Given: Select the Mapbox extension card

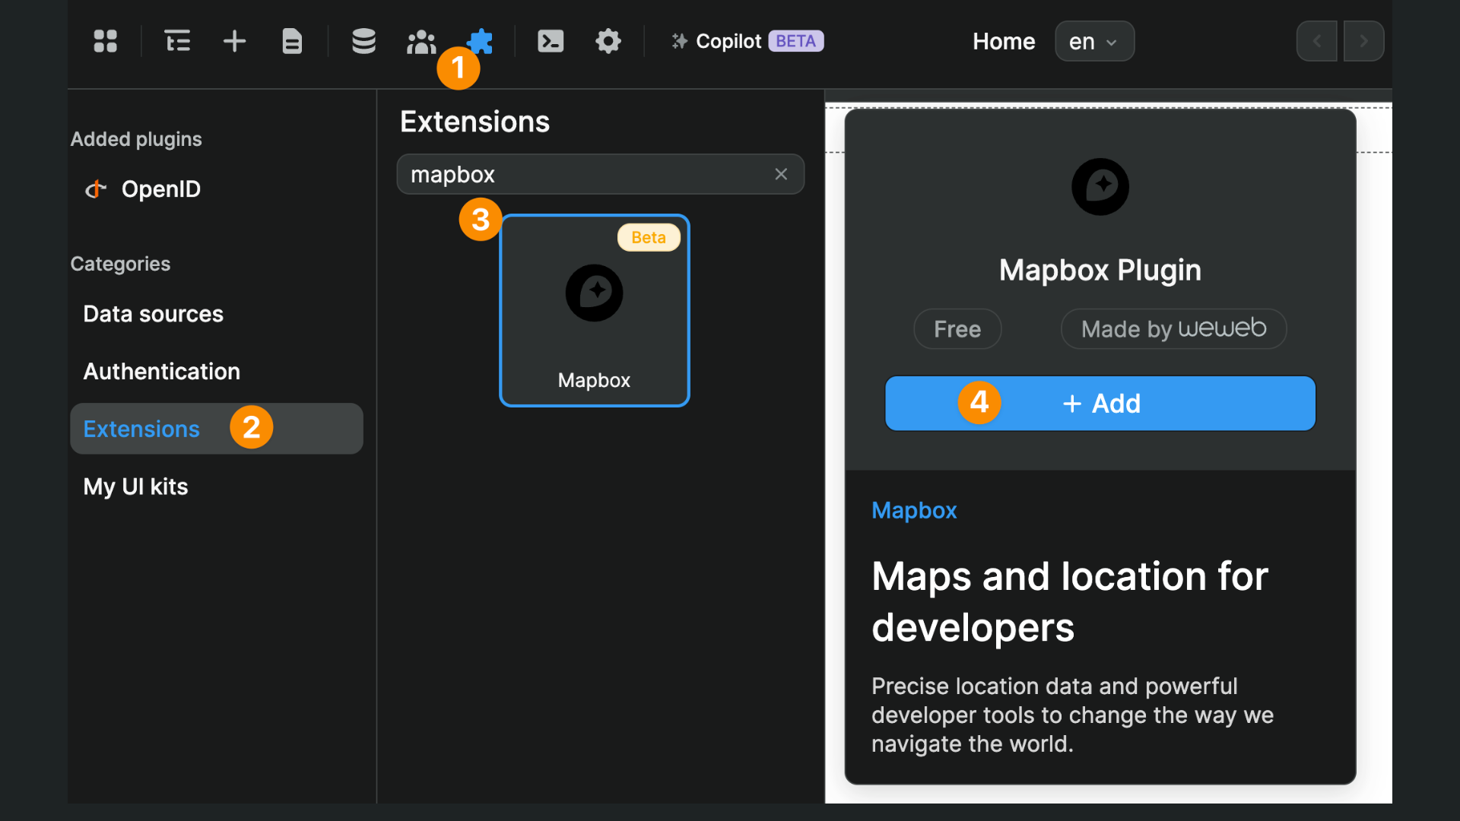Looking at the screenshot, I should coord(594,310).
